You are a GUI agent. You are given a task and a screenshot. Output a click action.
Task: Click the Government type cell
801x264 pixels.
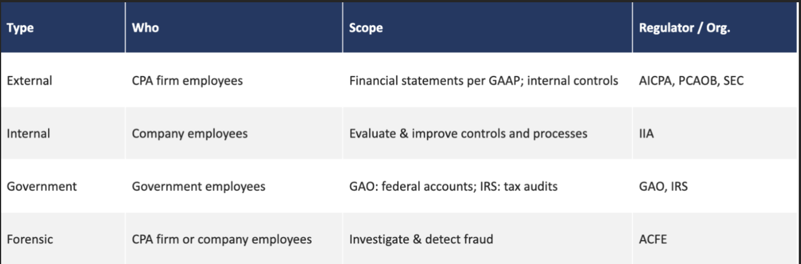click(42, 186)
